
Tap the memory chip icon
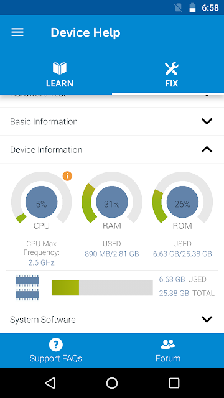27,287
